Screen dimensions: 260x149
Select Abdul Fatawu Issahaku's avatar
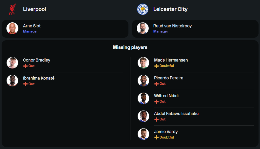coord(143,116)
